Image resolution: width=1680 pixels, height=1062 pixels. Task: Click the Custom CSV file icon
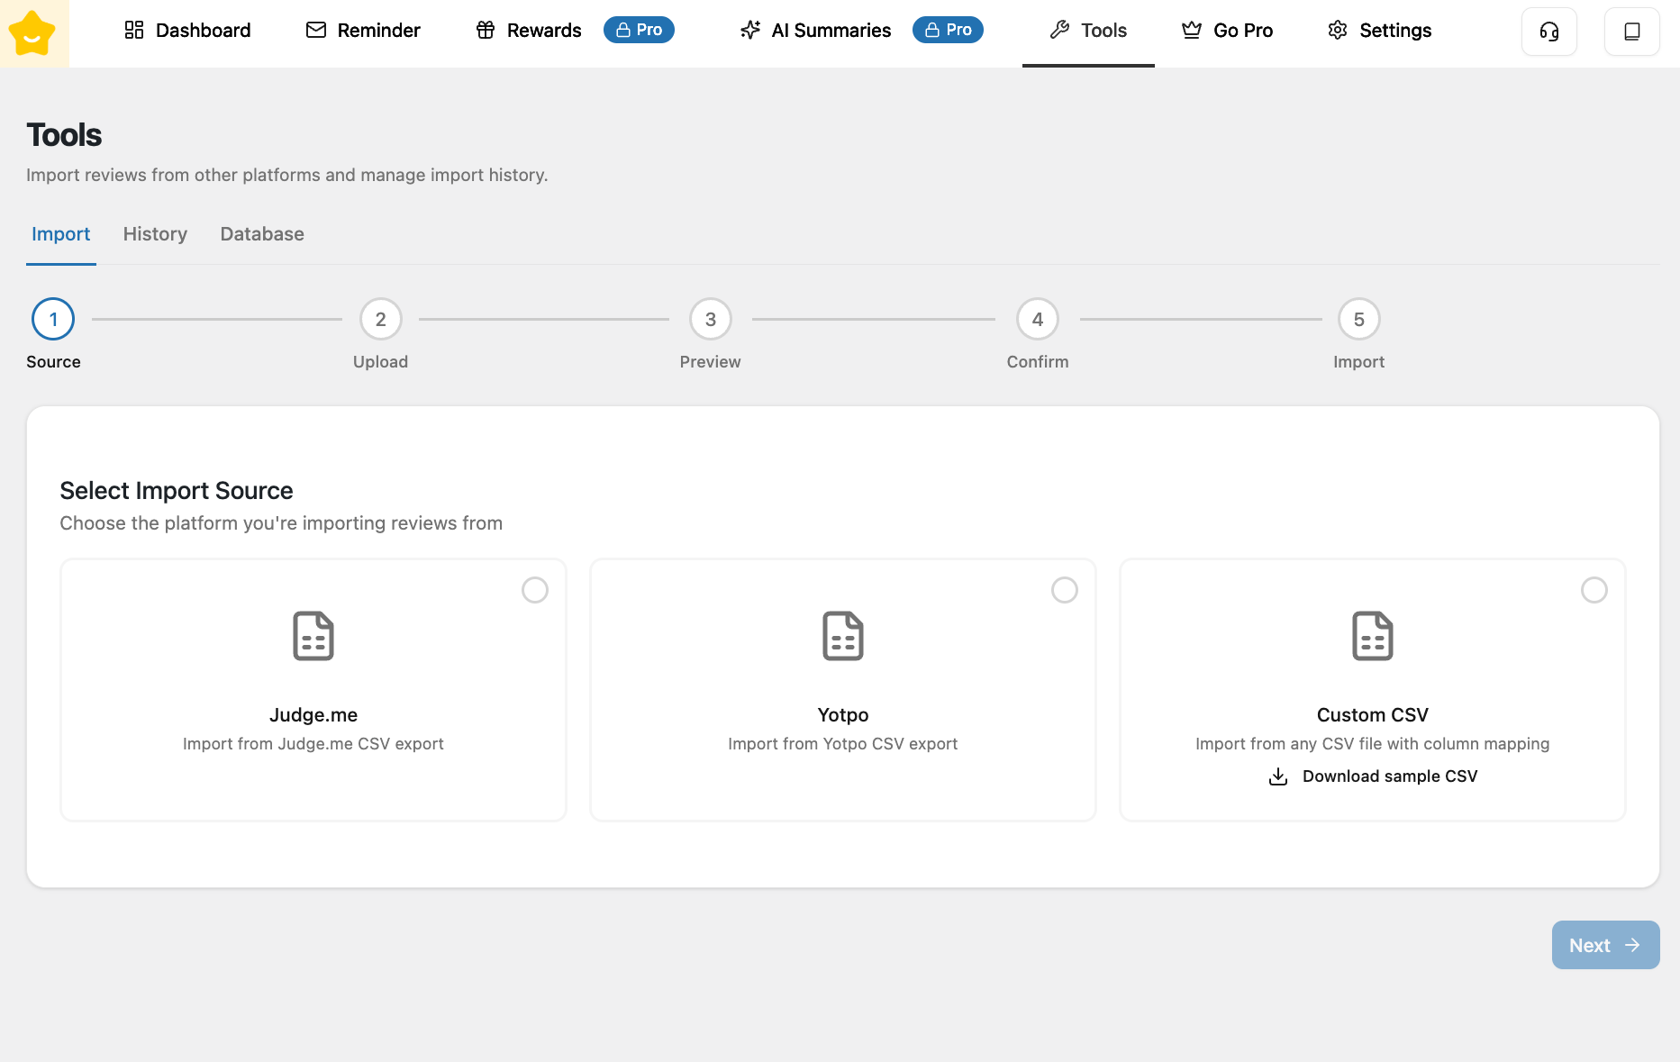(1372, 636)
